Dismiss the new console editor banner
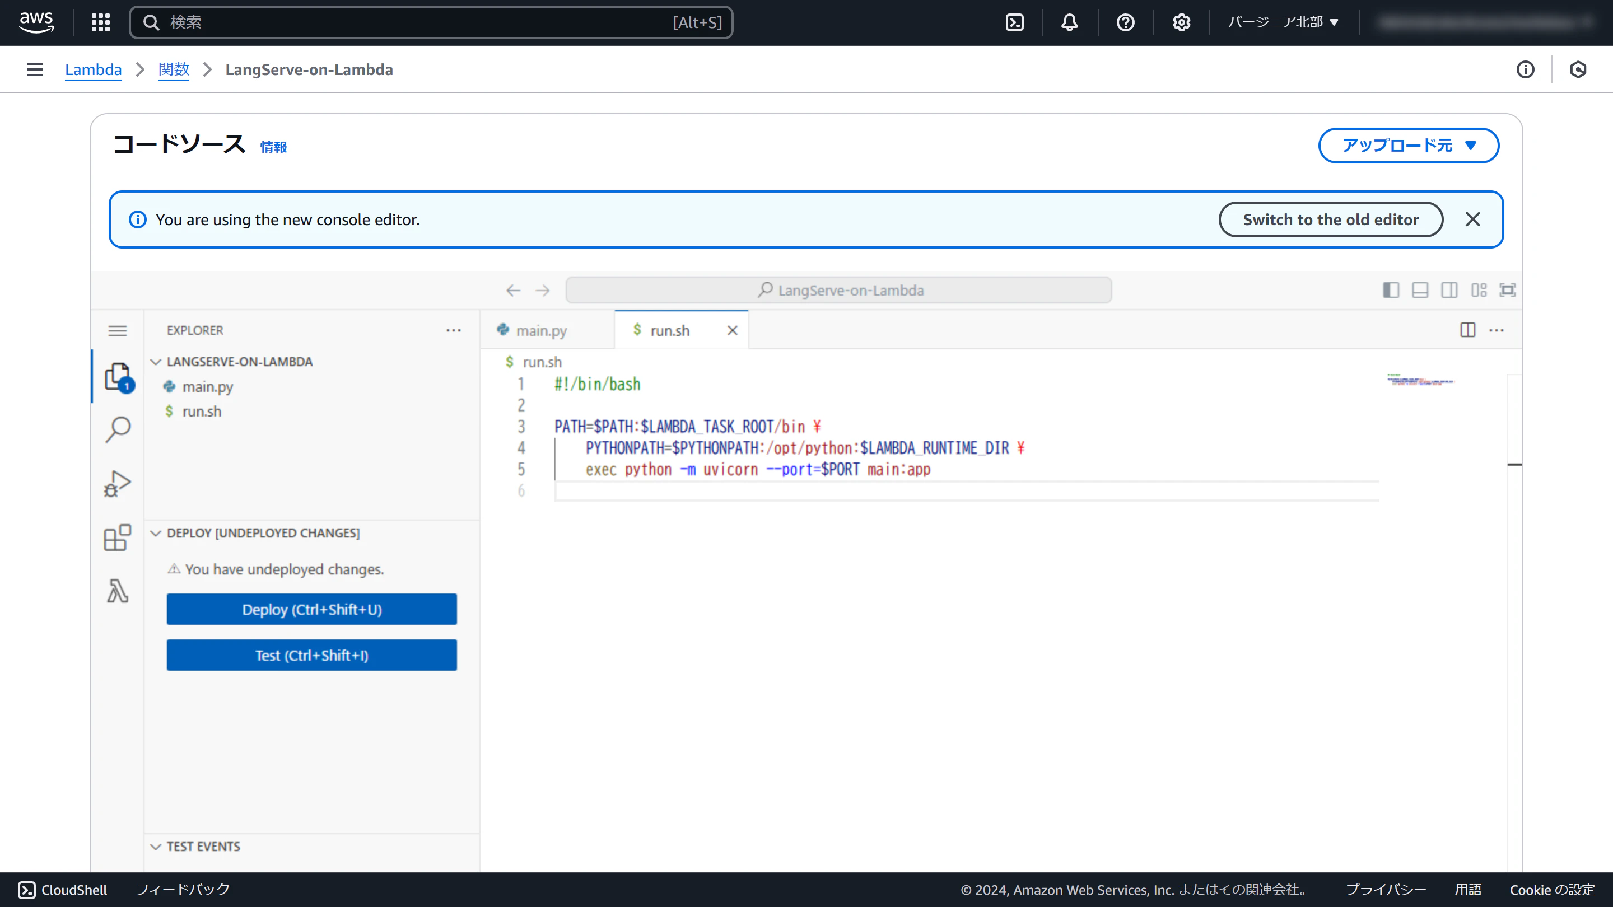 tap(1473, 219)
